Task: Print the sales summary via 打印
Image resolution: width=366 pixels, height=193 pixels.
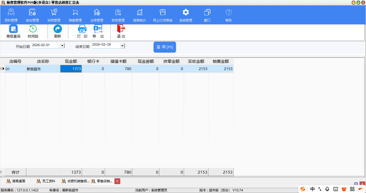Action: [82, 32]
